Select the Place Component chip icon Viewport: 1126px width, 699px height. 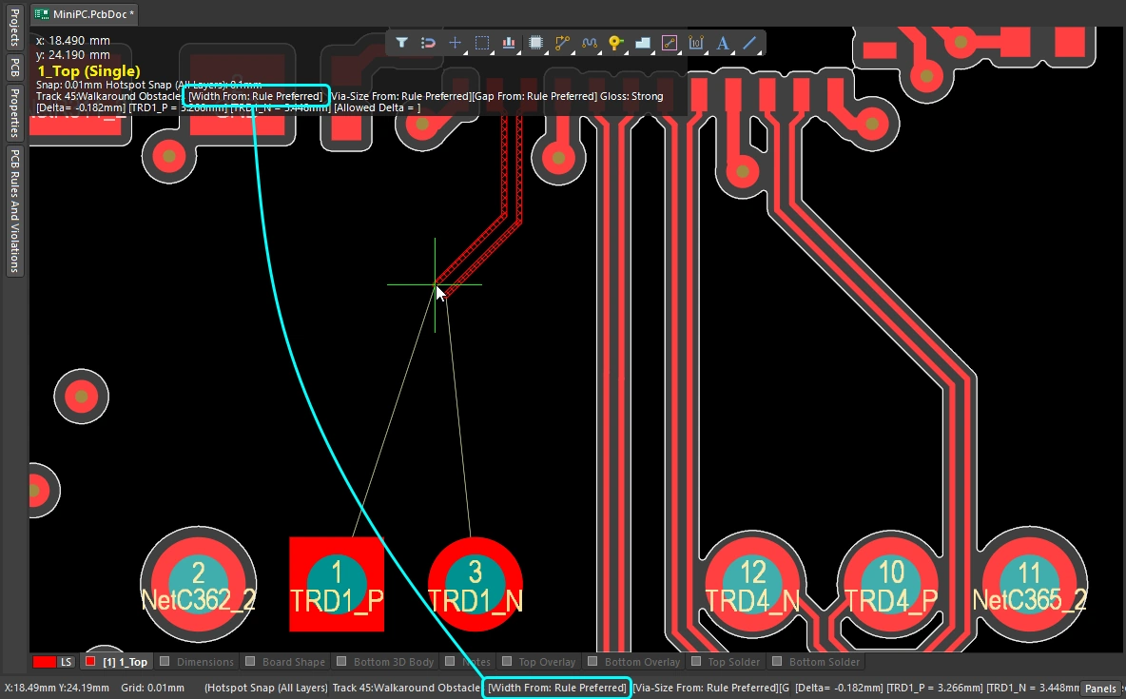(535, 43)
